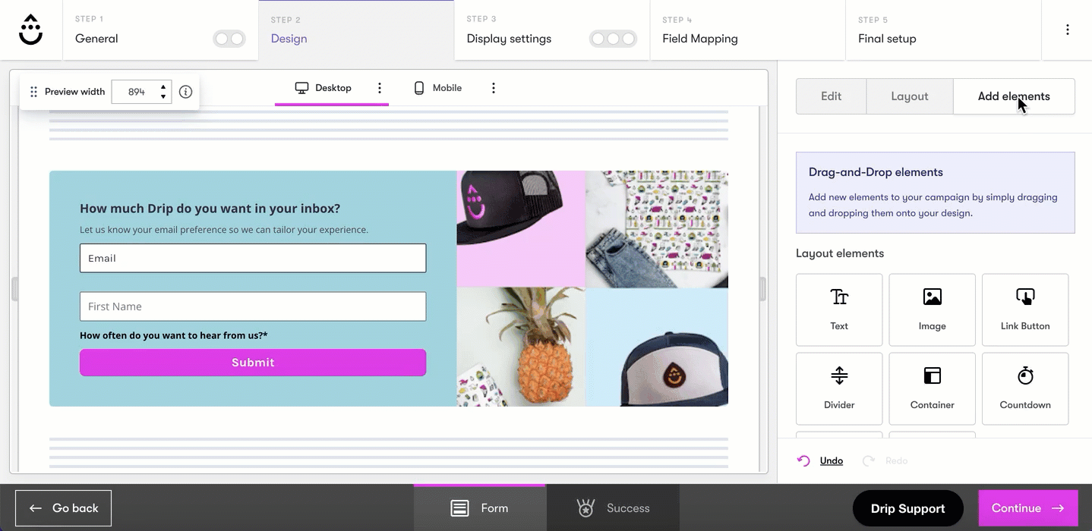Viewport: 1092px width, 531px height.
Task: Click the Drag-and-Drop elements info box
Action: (936, 193)
